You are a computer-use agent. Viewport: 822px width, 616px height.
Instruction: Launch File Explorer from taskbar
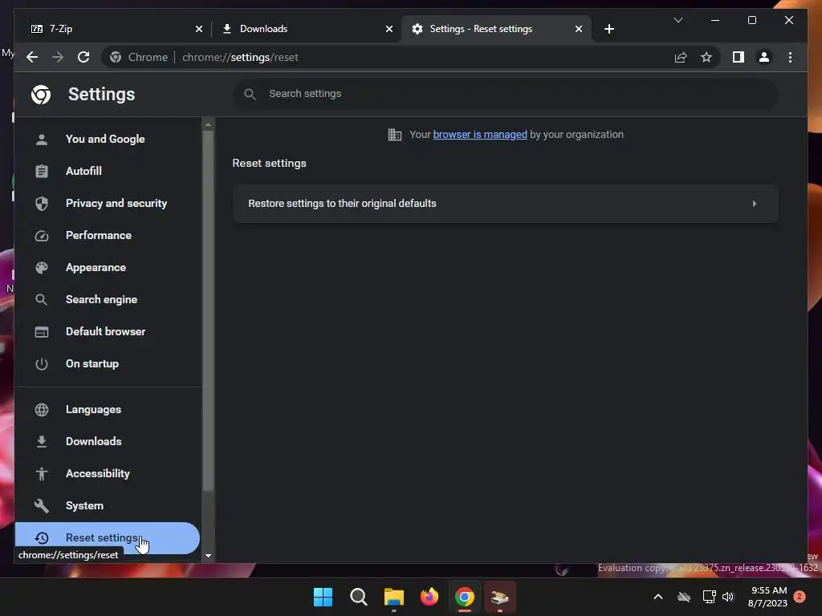coord(393,597)
